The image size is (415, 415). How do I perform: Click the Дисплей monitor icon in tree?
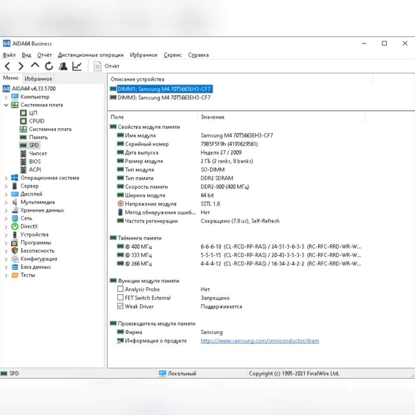[x=15, y=194]
